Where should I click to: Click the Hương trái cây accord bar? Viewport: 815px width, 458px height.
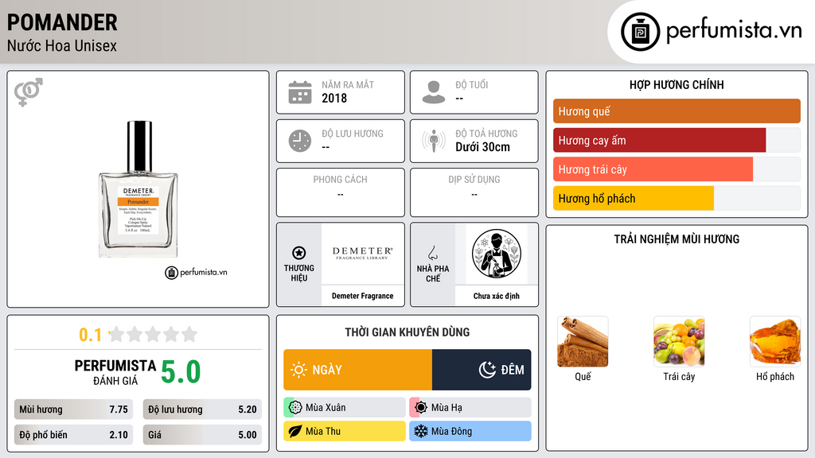(677, 169)
